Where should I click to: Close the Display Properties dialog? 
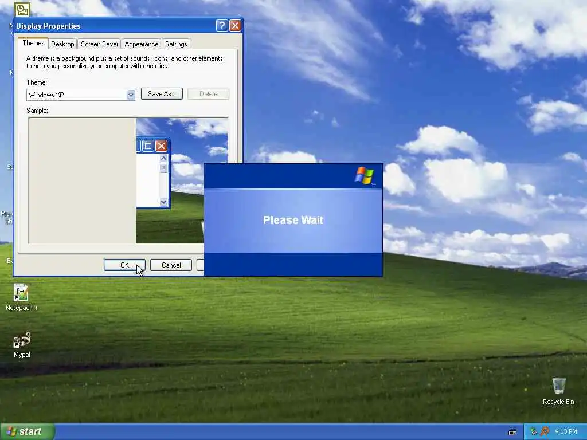[235, 25]
